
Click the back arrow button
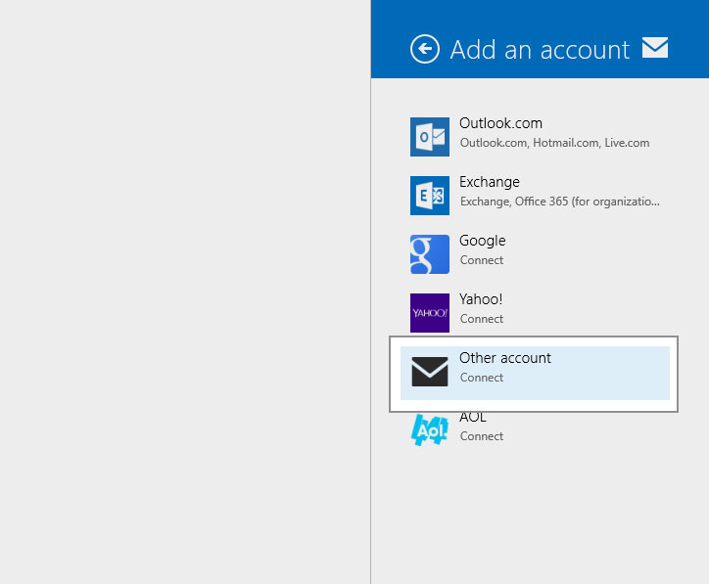tap(424, 49)
